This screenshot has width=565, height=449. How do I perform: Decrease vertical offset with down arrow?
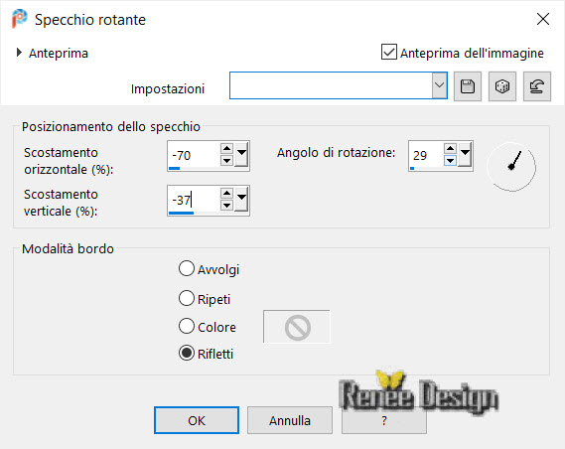point(226,206)
